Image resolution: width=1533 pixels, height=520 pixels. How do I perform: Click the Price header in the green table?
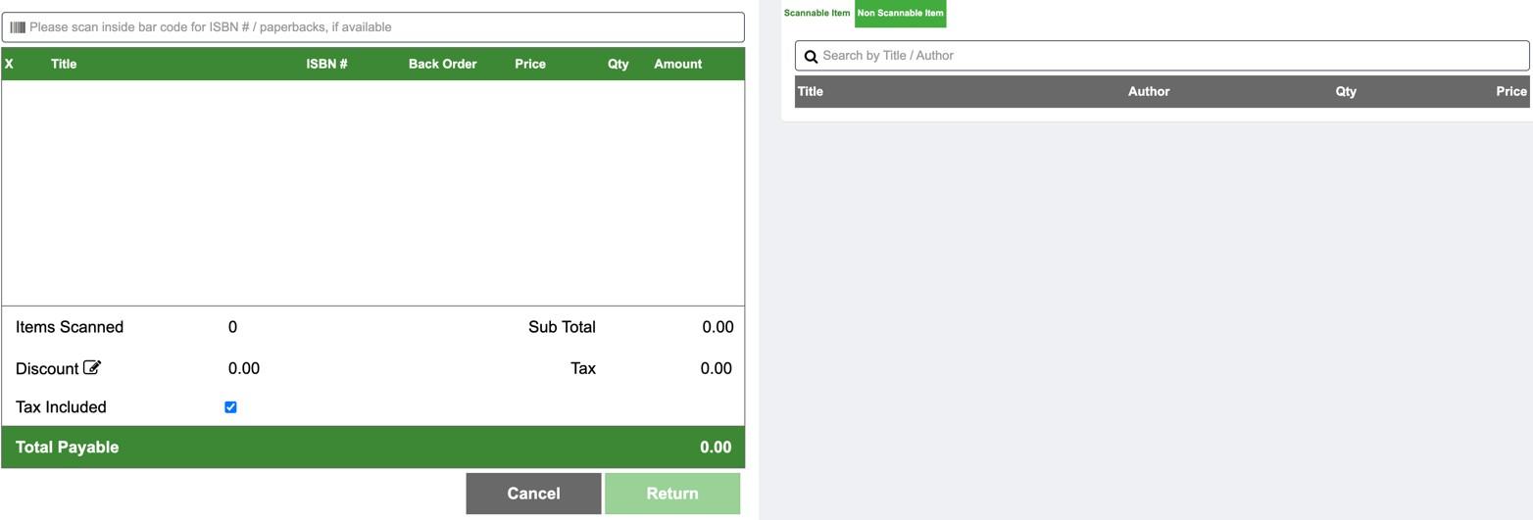point(530,64)
